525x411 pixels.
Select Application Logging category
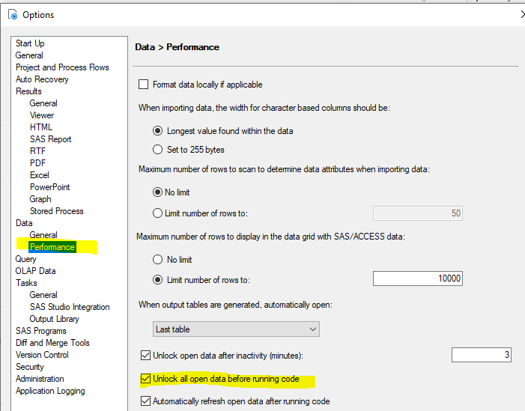pyautogui.click(x=50, y=391)
